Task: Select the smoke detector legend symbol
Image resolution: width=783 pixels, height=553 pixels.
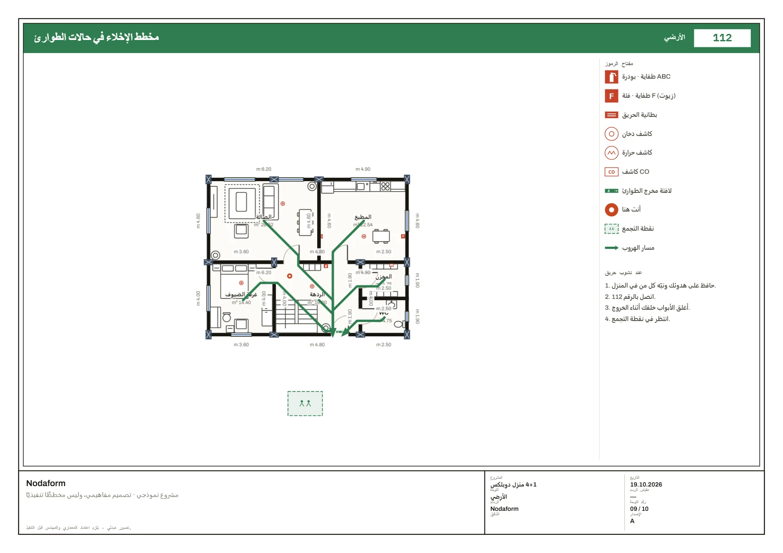Action: (611, 134)
